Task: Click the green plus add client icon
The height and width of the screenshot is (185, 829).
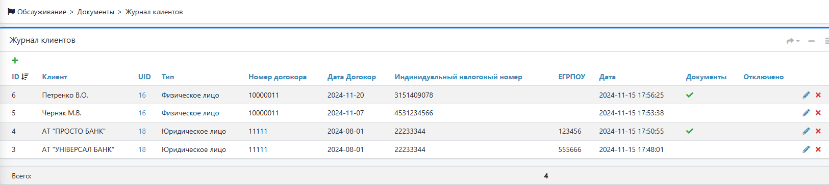Action: [x=15, y=60]
